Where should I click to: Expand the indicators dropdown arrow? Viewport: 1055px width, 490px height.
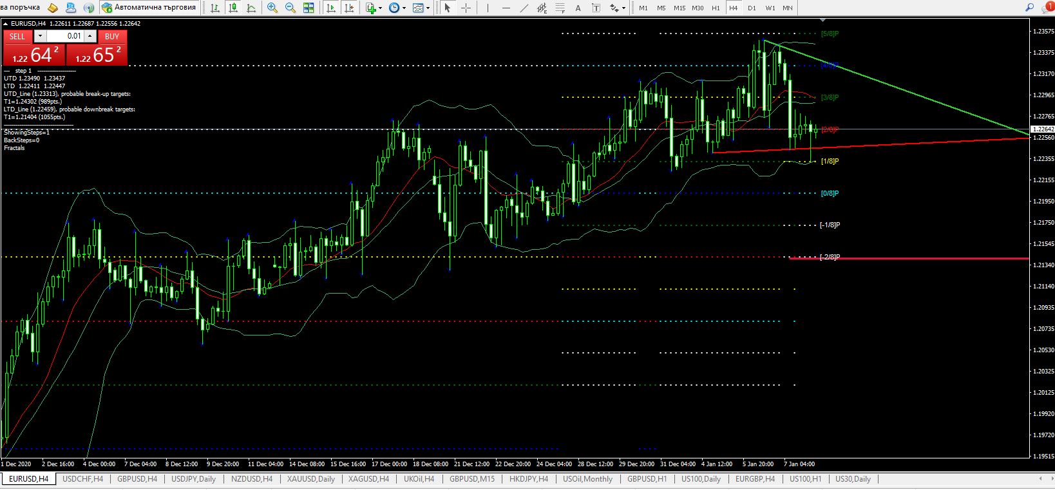pyautogui.click(x=380, y=8)
